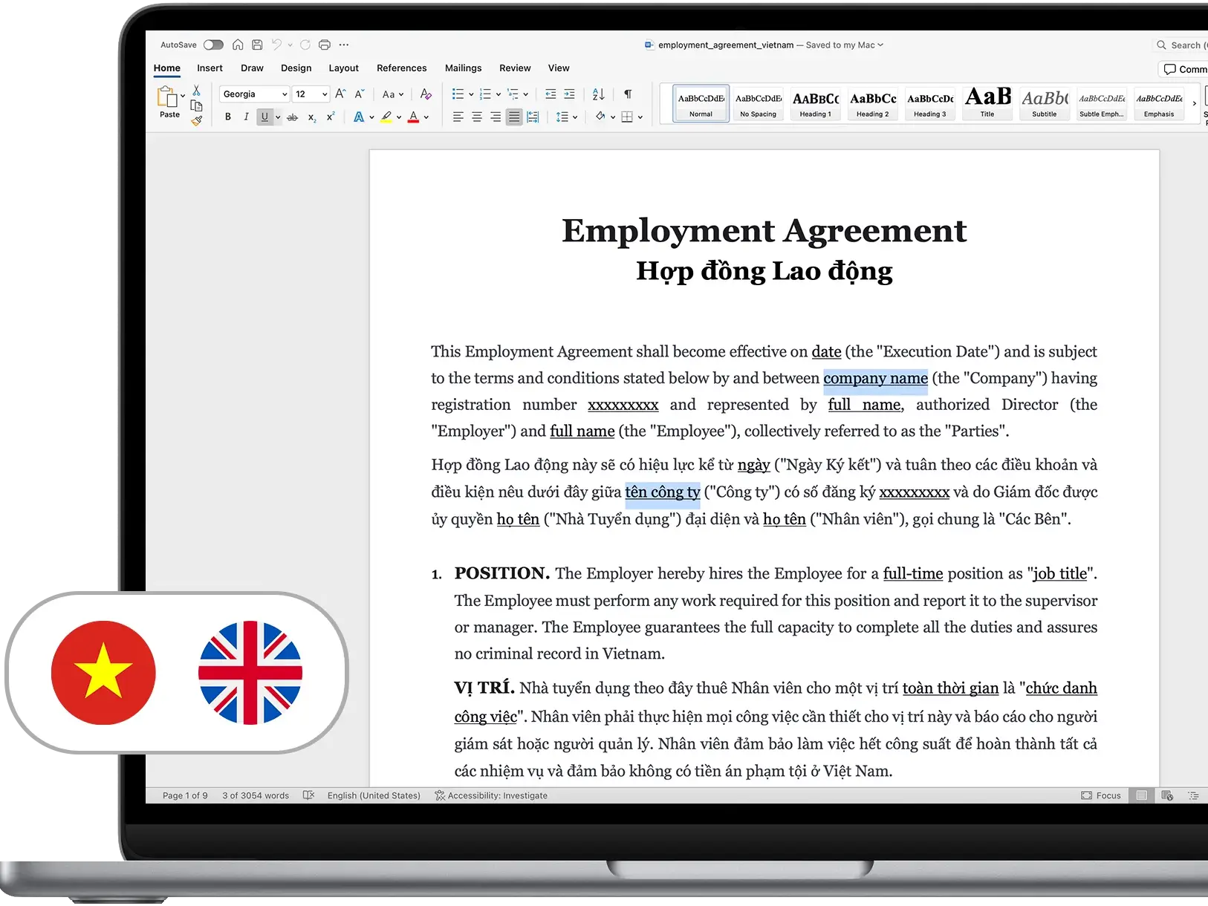Click the Decrease Font Size icon
The image size is (1208, 906).
click(360, 94)
